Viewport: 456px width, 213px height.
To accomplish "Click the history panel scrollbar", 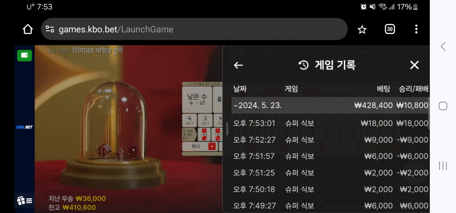I will point(429,113).
